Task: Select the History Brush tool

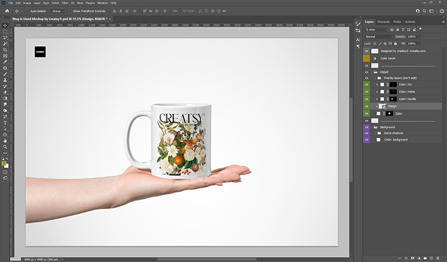Action: 5,87
